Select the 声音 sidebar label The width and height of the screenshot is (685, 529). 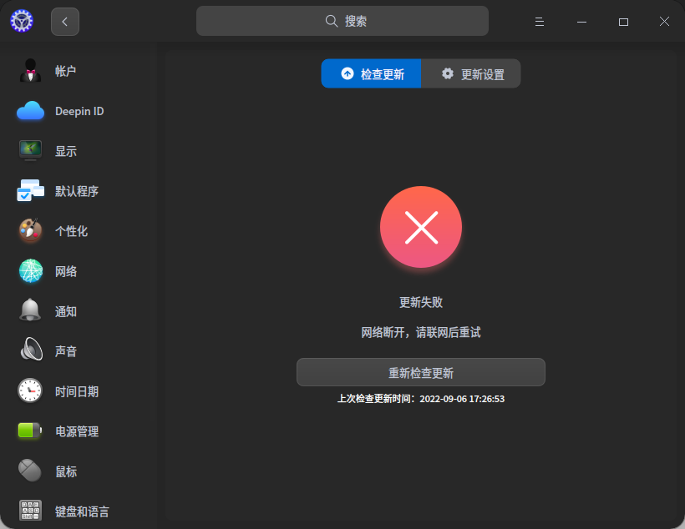click(x=65, y=351)
